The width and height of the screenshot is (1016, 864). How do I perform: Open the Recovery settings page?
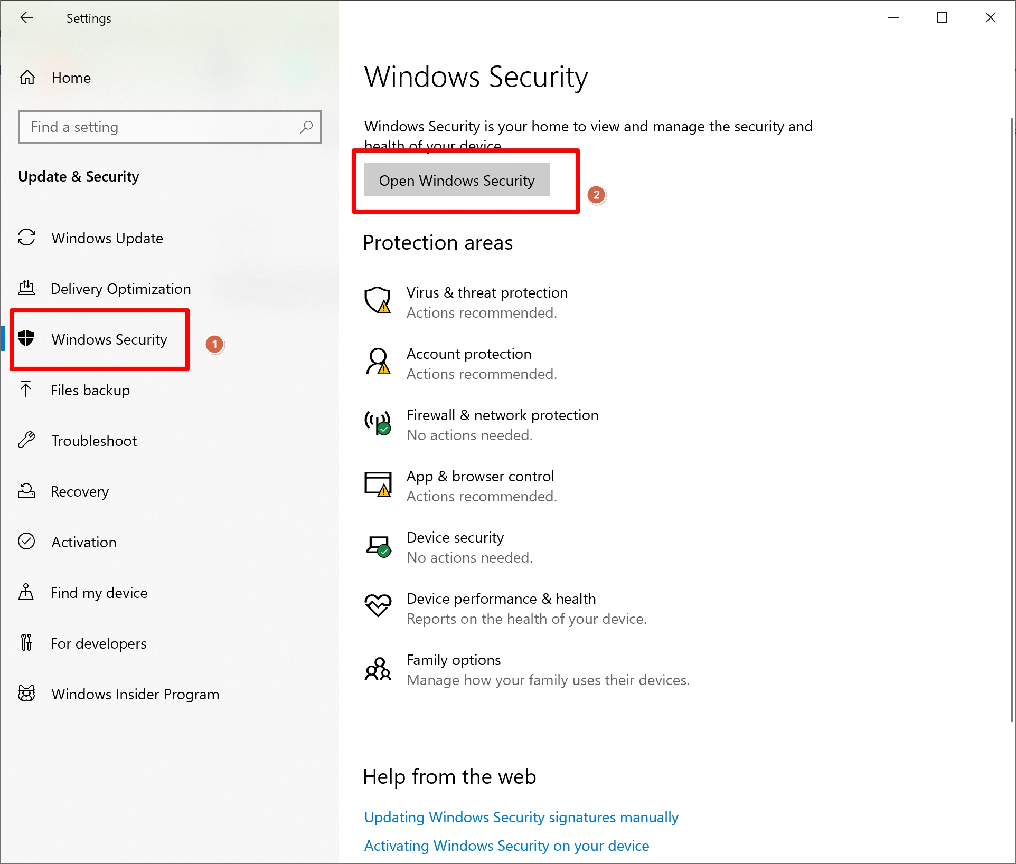click(x=79, y=491)
